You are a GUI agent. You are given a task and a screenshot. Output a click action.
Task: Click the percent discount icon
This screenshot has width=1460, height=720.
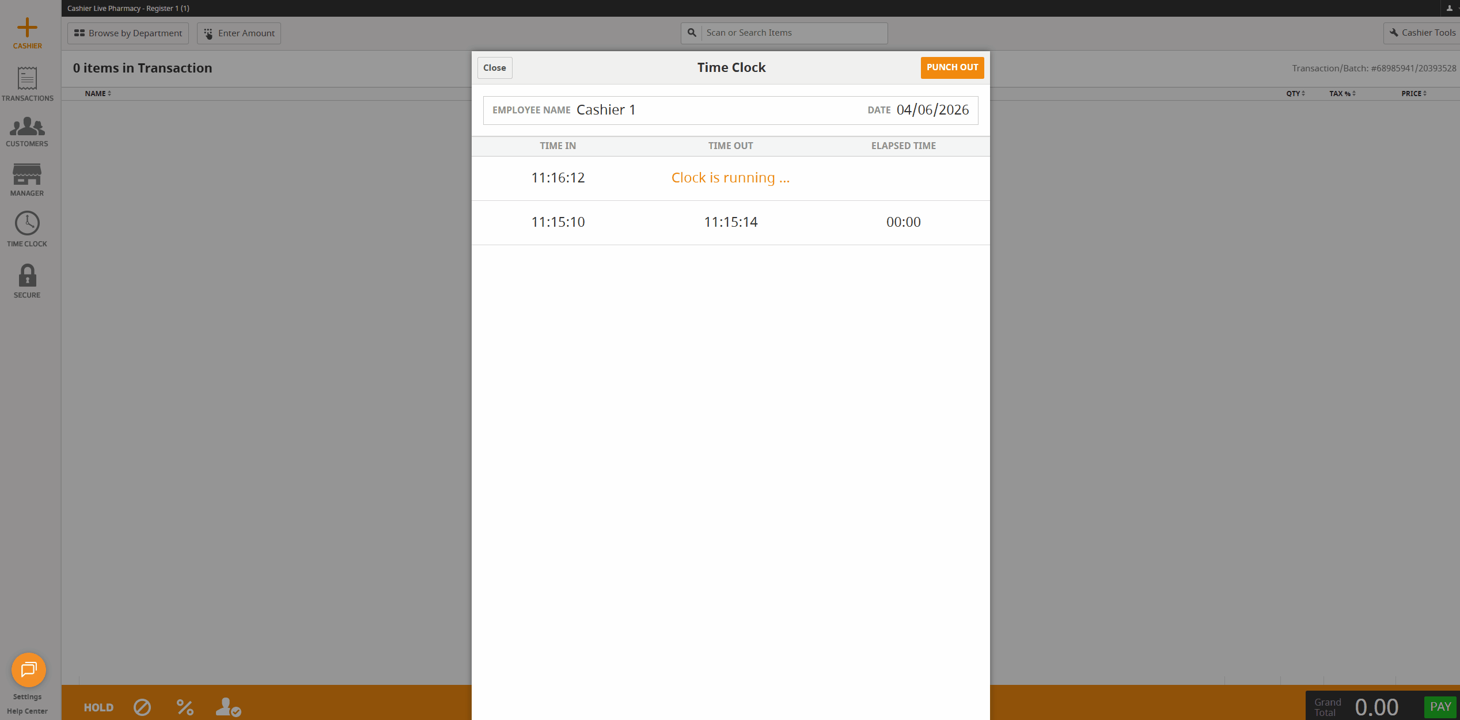(185, 707)
